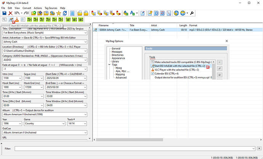Open the Filter dropdown arrow
The image size is (263, 159).
(253, 148)
